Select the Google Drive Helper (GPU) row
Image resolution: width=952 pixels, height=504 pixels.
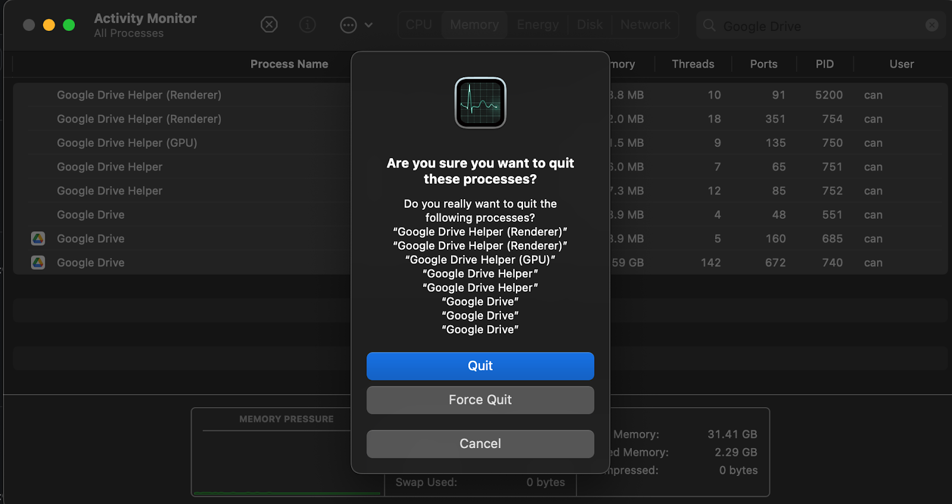point(480,143)
